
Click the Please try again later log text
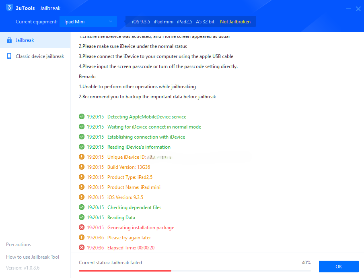(x=129, y=238)
